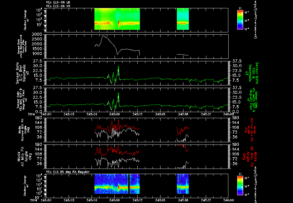Image resolution: width=293 pixels, height=203 pixels.
Task: Click "245:12" on the bottom time axis
Action: tap(138, 200)
